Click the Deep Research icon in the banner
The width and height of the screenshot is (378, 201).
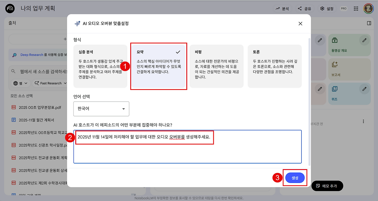click(x=14, y=55)
